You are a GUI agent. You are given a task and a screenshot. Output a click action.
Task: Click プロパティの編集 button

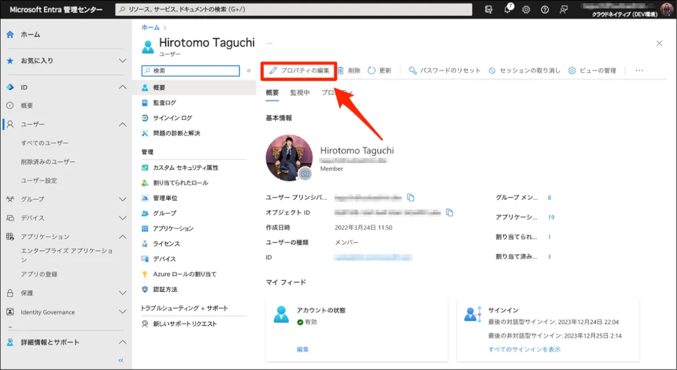coord(299,71)
